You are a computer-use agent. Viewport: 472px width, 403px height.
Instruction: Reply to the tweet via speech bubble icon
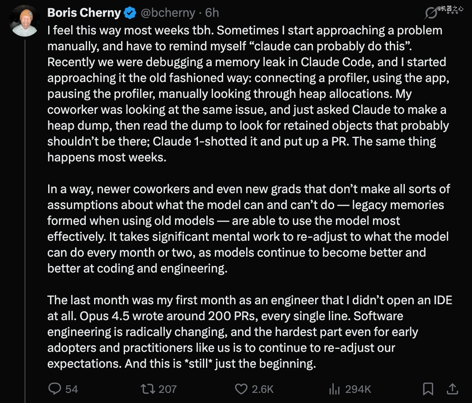point(54,388)
